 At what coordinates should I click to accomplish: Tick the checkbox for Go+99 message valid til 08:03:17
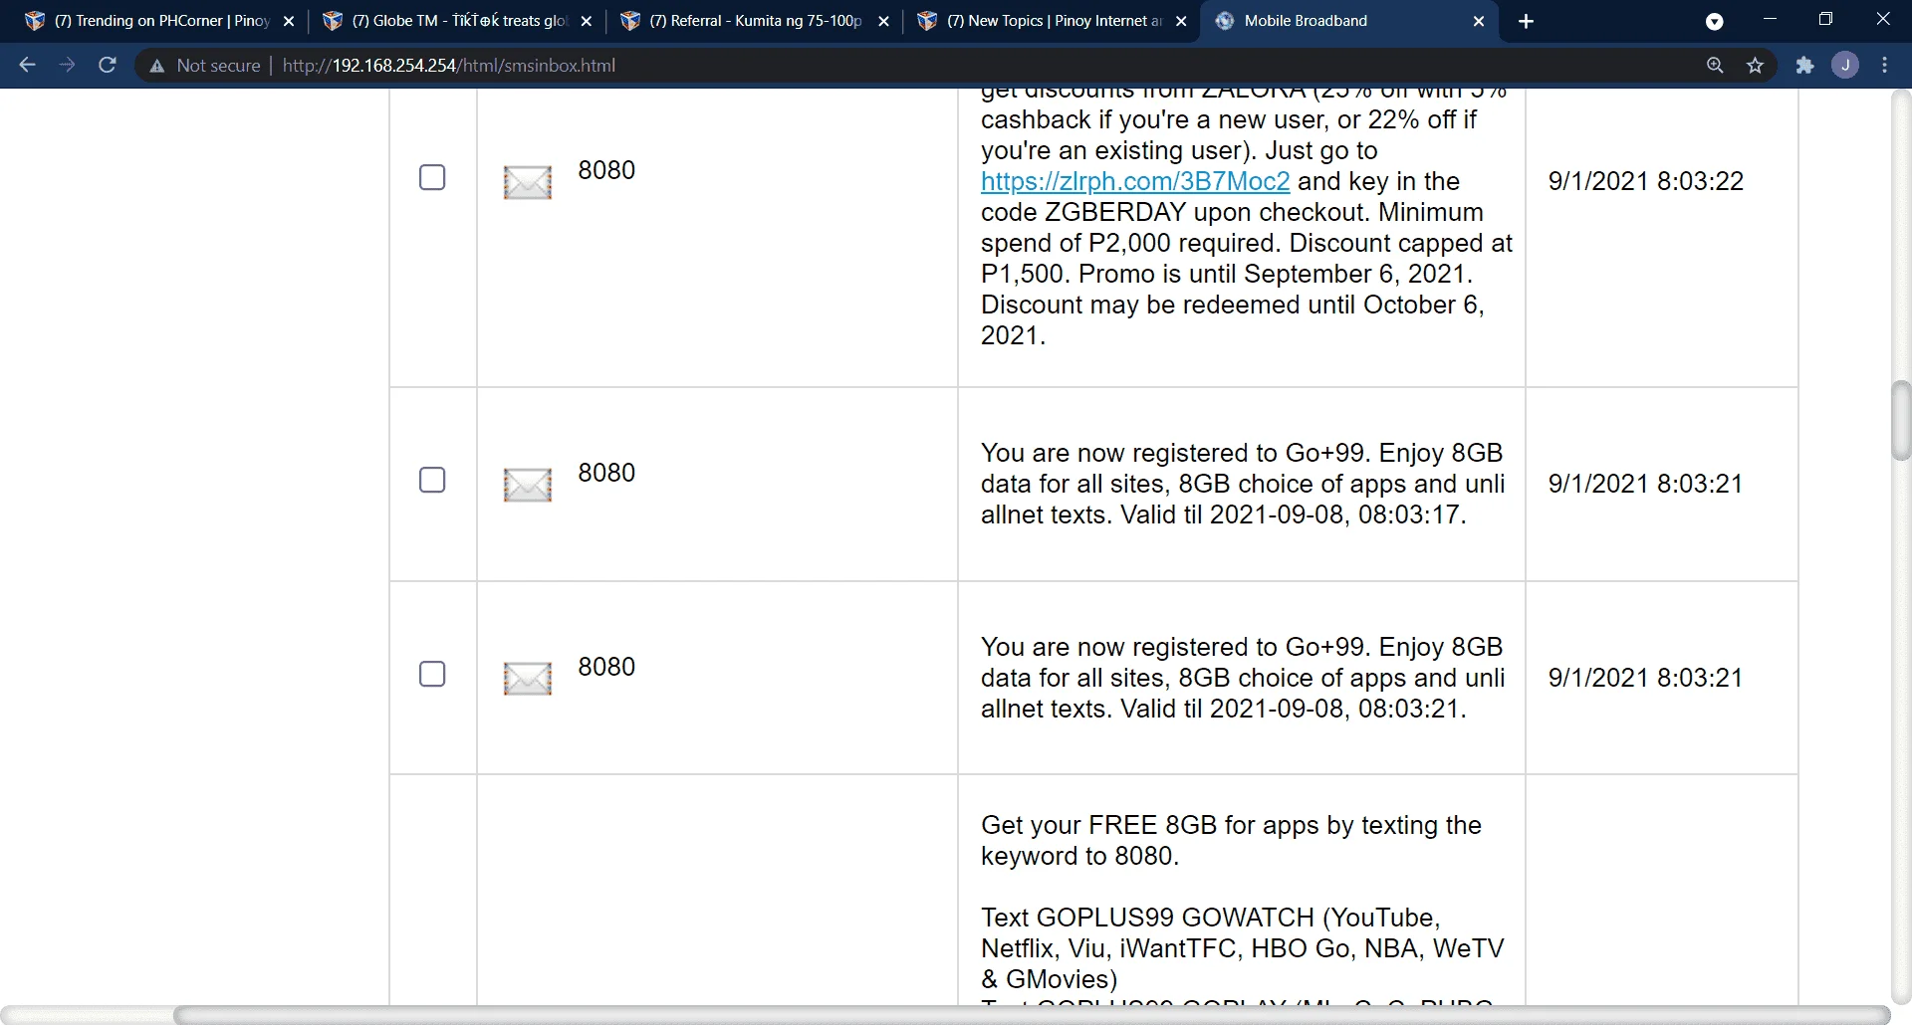[x=432, y=480]
